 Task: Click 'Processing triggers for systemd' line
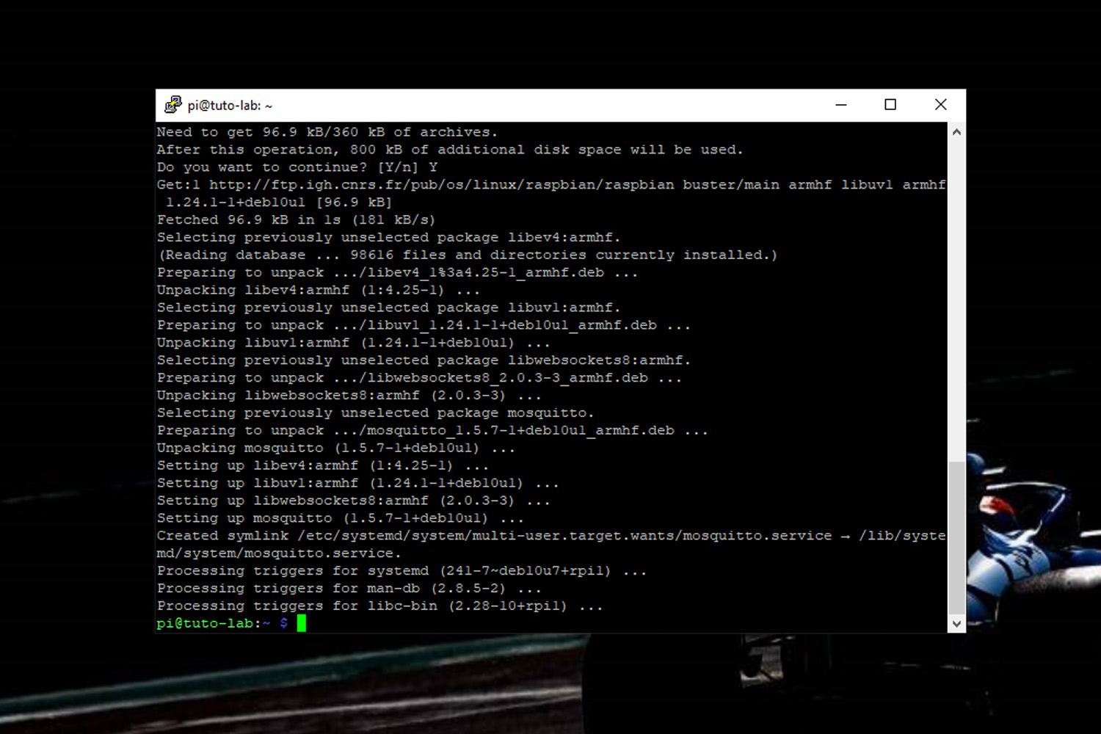click(x=401, y=571)
